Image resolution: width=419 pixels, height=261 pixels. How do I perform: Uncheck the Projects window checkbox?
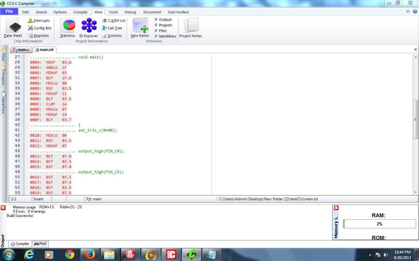[156, 25]
